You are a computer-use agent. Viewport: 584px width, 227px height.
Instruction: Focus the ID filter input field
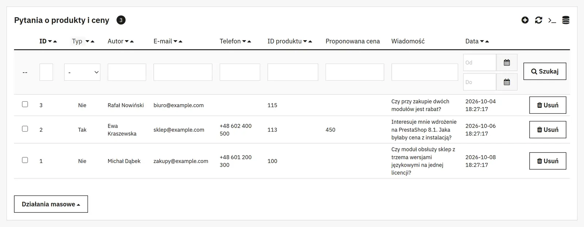[46, 72]
